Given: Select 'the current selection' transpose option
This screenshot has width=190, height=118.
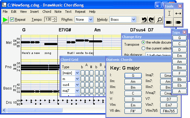Looking at the screenshot, I should point(143,48).
